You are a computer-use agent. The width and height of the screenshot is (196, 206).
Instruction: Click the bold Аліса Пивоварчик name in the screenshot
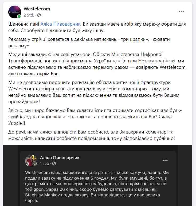pyautogui.click(x=60, y=157)
